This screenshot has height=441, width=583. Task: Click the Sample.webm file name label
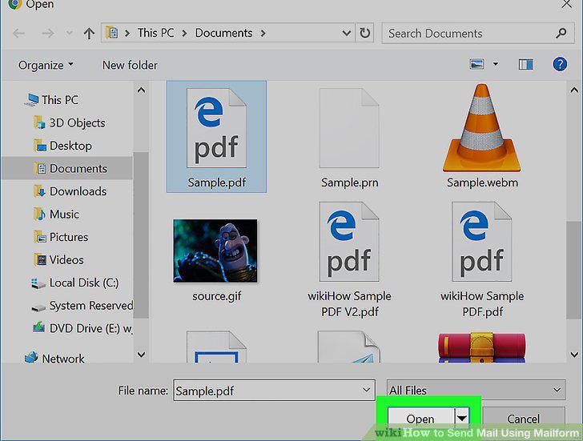(x=482, y=182)
